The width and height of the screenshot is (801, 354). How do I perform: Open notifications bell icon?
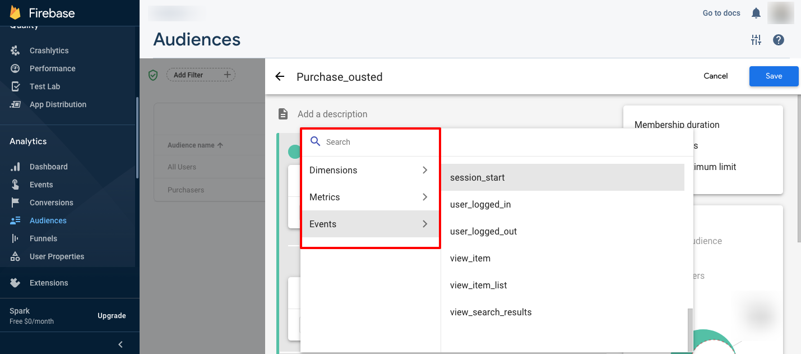point(756,13)
